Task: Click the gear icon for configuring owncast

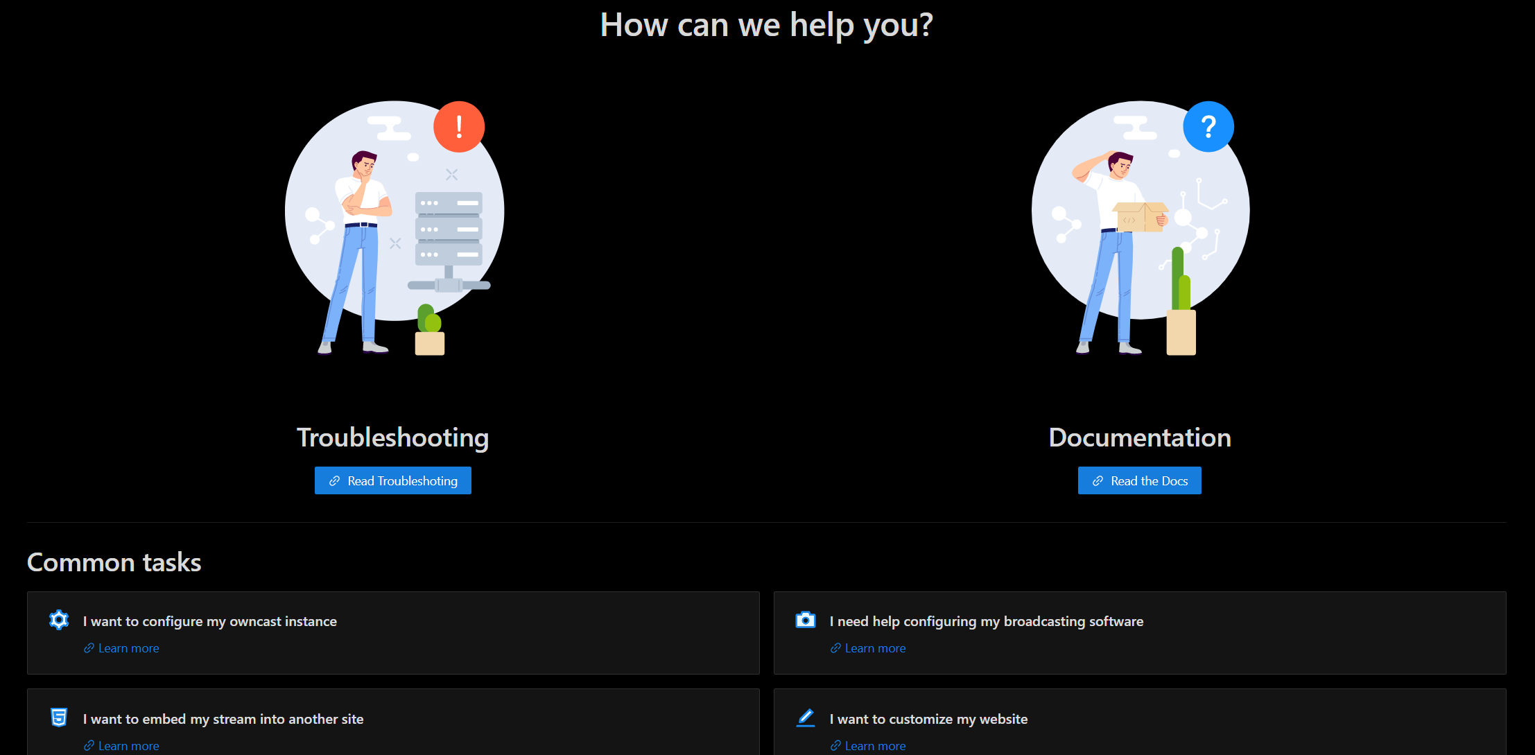Action: click(x=58, y=620)
